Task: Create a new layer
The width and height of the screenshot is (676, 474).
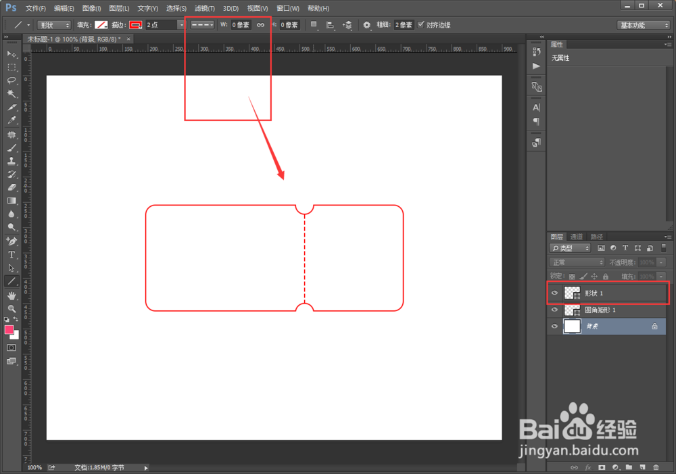Action: point(642,467)
